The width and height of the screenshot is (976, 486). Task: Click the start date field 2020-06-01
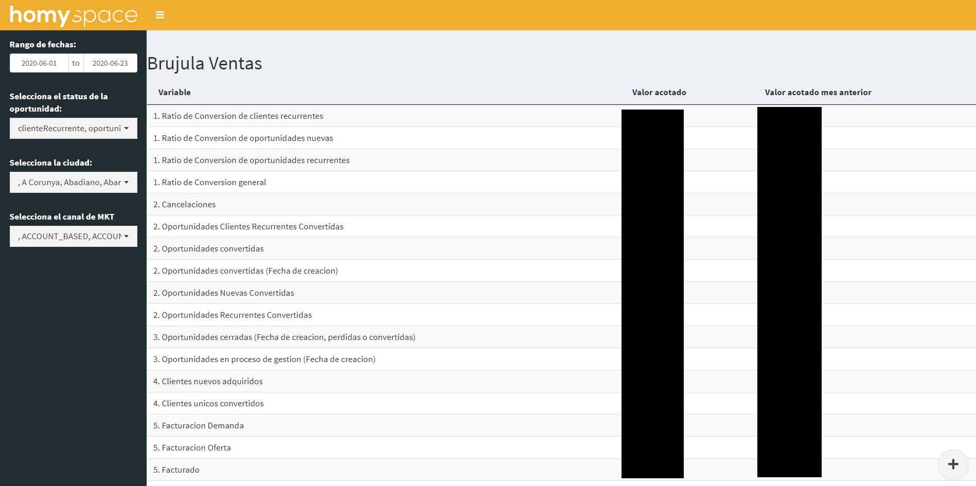pyautogui.click(x=39, y=63)
